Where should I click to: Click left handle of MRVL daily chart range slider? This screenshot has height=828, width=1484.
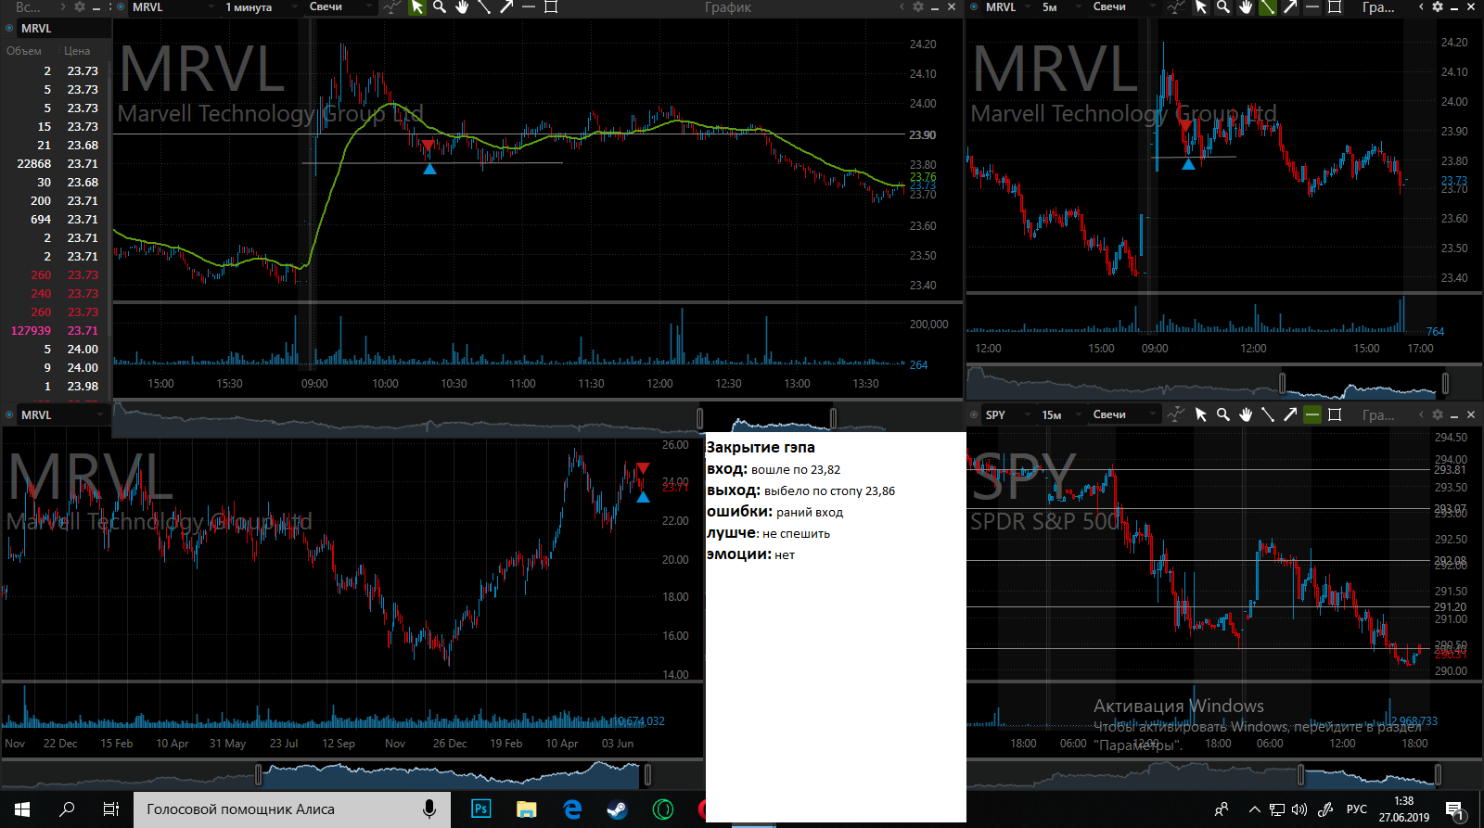tap(259, 774)
